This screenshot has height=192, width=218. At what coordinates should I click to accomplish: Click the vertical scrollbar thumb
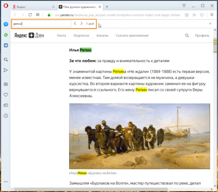click(215, 45)
